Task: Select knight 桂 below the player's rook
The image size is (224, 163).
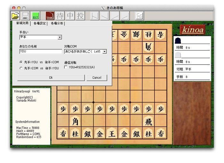Action: coord(148,133)
